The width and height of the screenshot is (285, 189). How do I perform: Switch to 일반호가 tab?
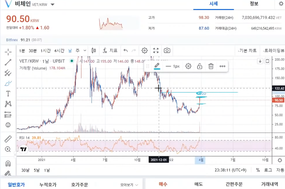16,185
